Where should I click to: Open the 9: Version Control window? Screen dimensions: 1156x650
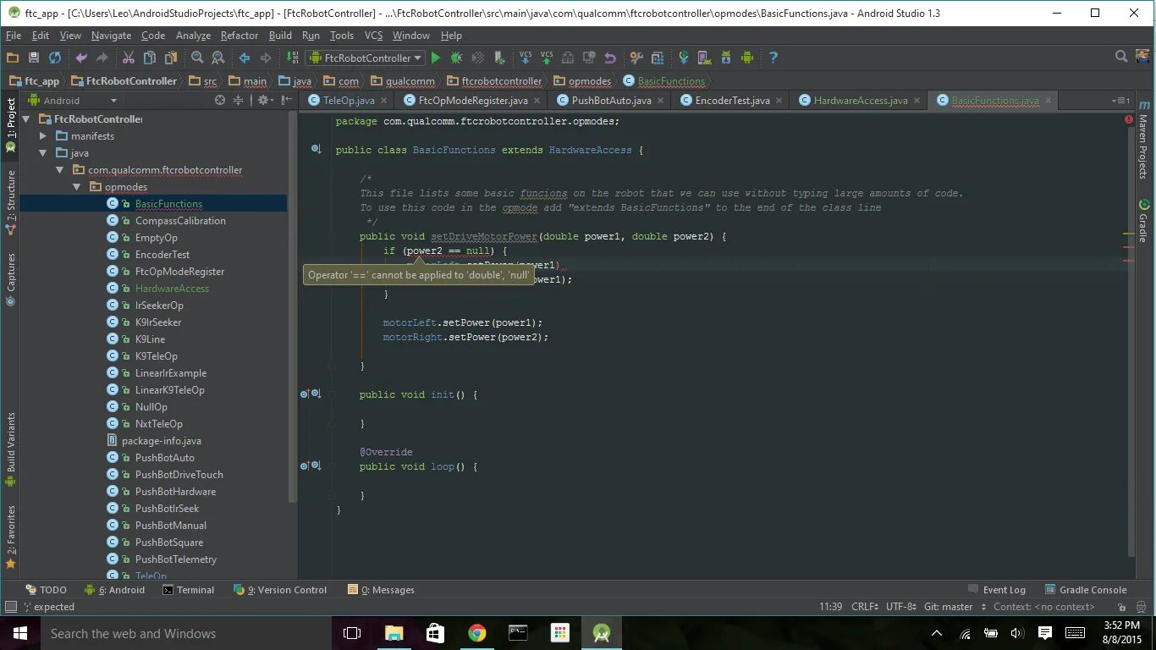(280, 590)
